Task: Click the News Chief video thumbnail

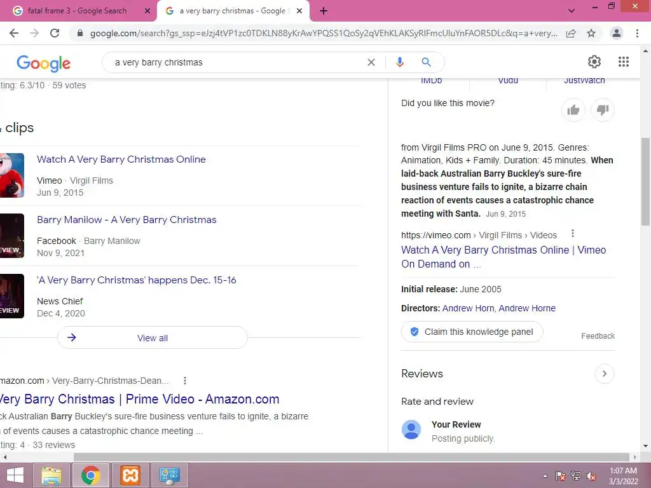Action: (12, 296)
